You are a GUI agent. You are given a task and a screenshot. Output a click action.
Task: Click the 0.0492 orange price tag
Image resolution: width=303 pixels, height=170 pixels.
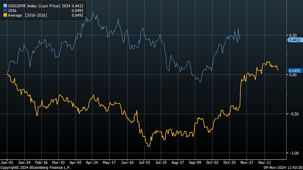(295, 70)
